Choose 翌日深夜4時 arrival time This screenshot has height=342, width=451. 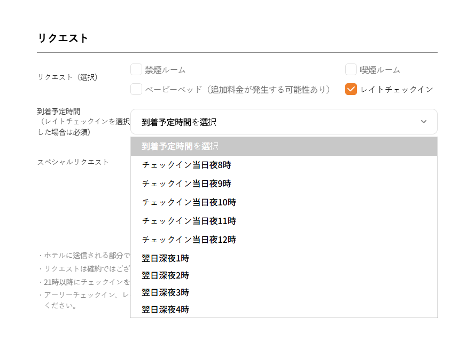pos(166,309)
